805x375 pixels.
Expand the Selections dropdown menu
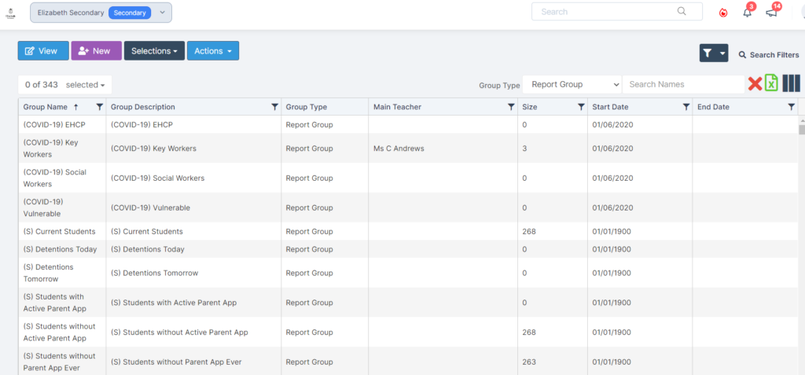tap(154, 51)
